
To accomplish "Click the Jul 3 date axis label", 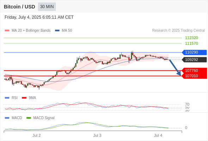I will click(x=97, y=135).
